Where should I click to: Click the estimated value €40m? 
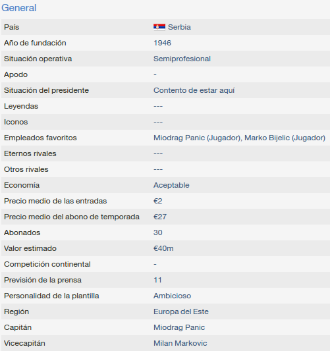163,248
